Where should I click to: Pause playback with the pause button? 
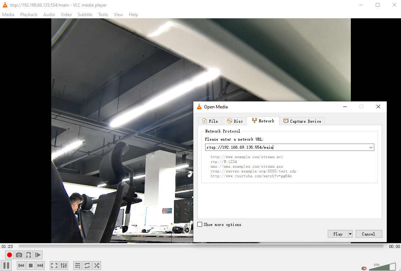pyautogui.click(x=6, y=266)
